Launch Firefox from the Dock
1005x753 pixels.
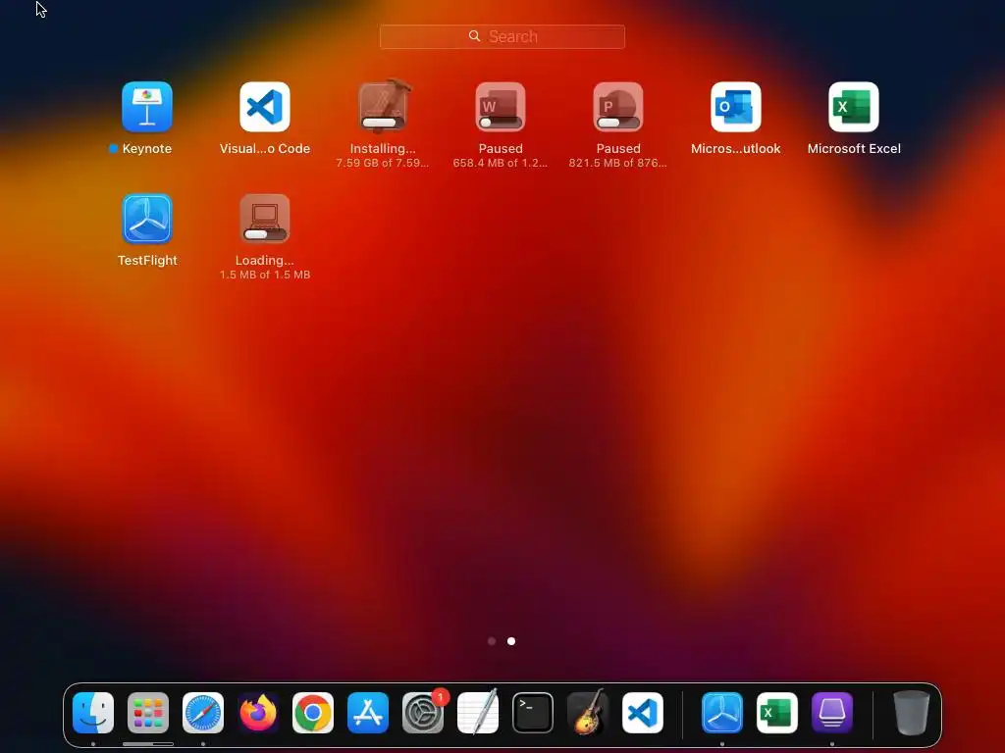pyautogui.click(x=258, y=713)
